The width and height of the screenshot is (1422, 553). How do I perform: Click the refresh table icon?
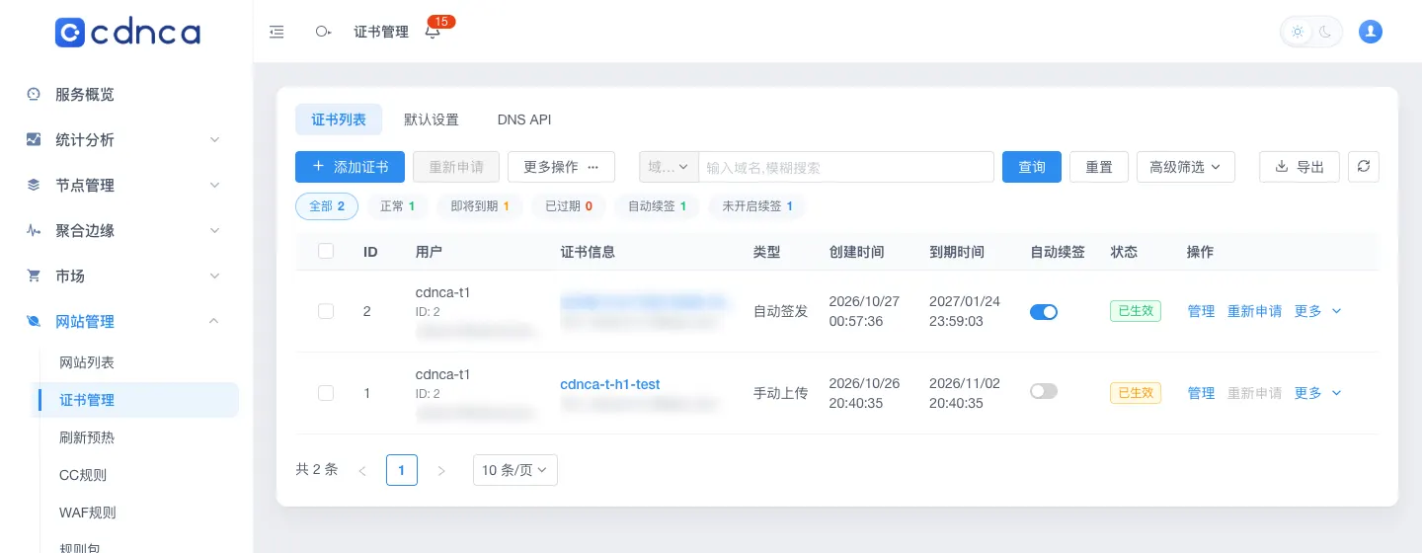coord(1364,167)
